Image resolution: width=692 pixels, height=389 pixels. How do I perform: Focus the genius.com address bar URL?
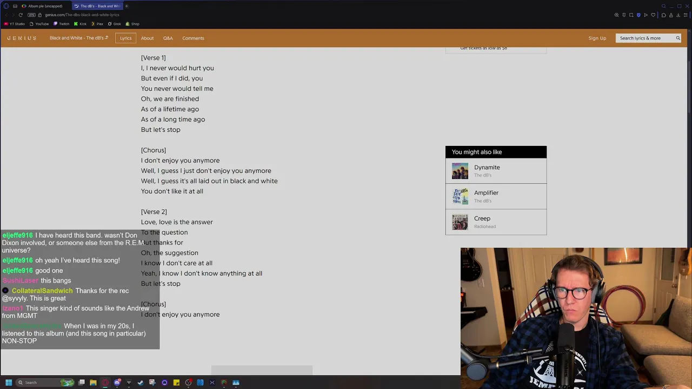click(x=82, y=15)
